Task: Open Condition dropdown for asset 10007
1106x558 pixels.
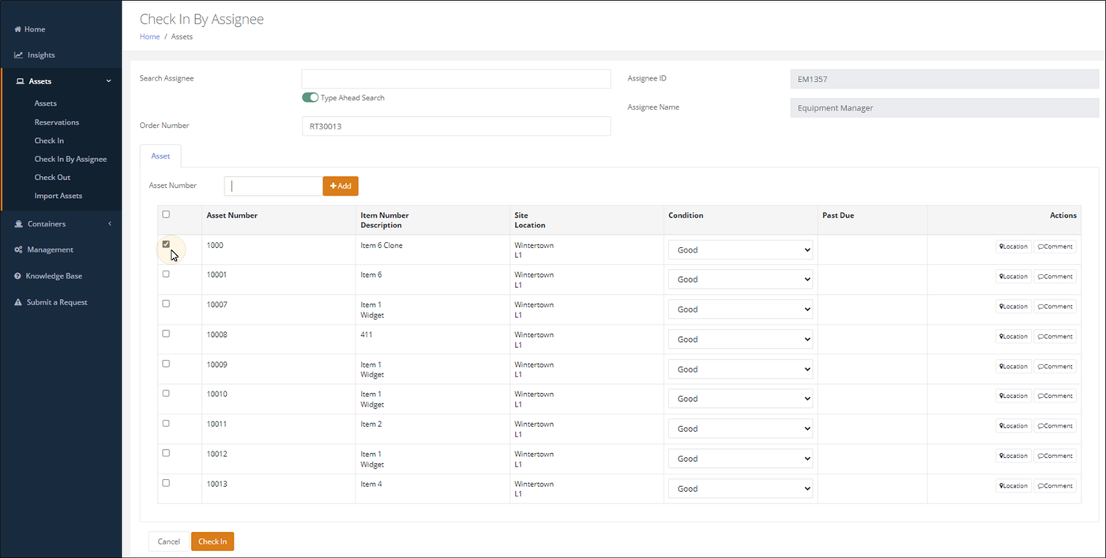Action: click(740, 309)
